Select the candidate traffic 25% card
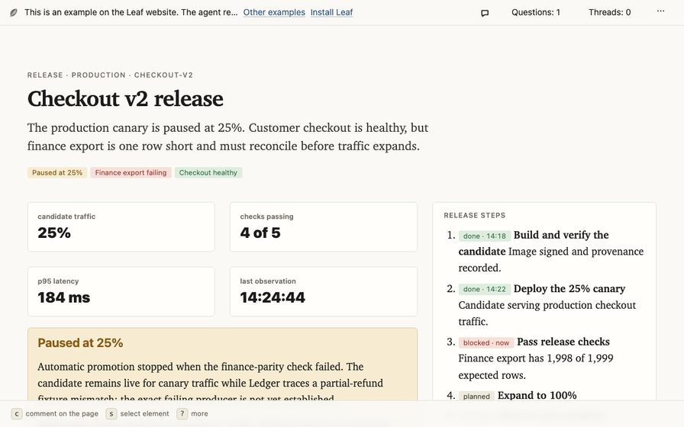 tap(121, 226)
